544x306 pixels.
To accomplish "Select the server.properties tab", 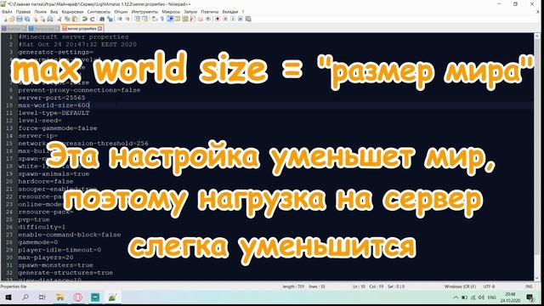I will (x=82, y=28).
